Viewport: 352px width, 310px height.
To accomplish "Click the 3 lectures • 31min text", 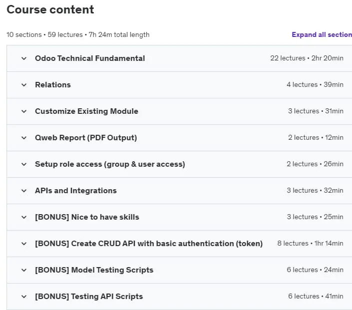I will click(316, 111).
